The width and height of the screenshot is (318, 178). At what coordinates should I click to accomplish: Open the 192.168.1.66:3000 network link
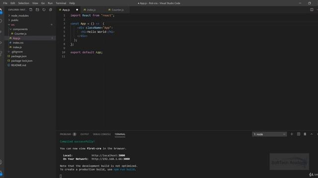pyautogui.click(x=110, y=159)
